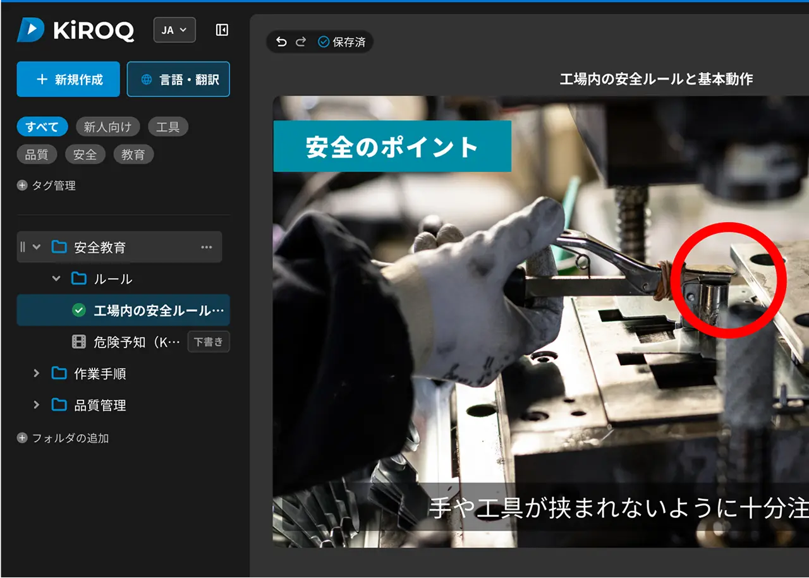Screen dimensions: 809x578
Task: Collapse the 安全教育 folder chevron
Action: coord(37,247)
